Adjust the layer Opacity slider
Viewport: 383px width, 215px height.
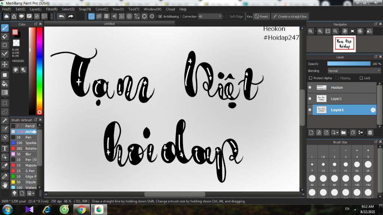[x=349, y=63]
